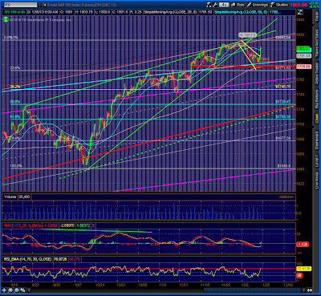Click the red last price in top bar

299,5
